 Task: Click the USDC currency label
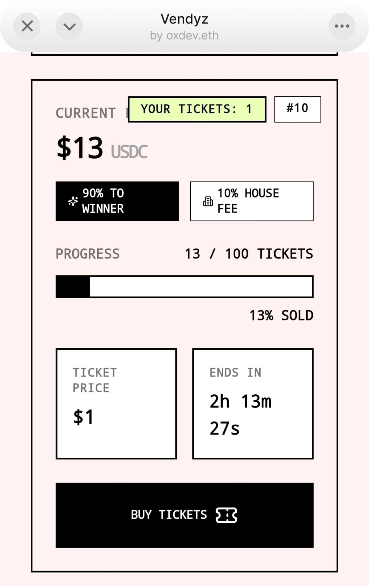(129, 152)
